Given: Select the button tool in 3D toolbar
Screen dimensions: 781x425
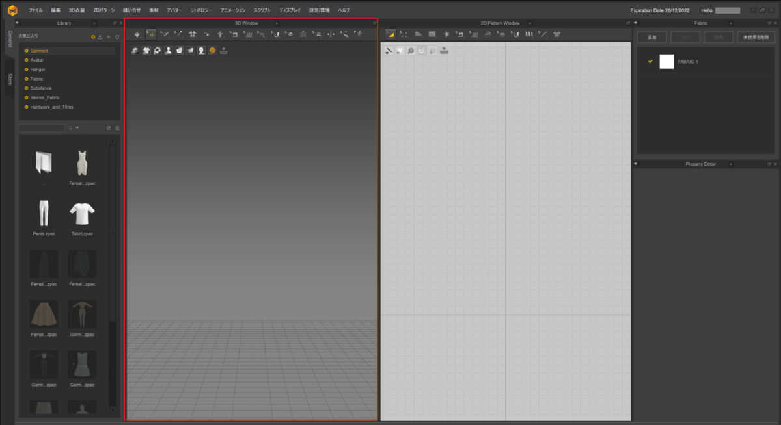Looking at the screenshot, I should (290, 34).
